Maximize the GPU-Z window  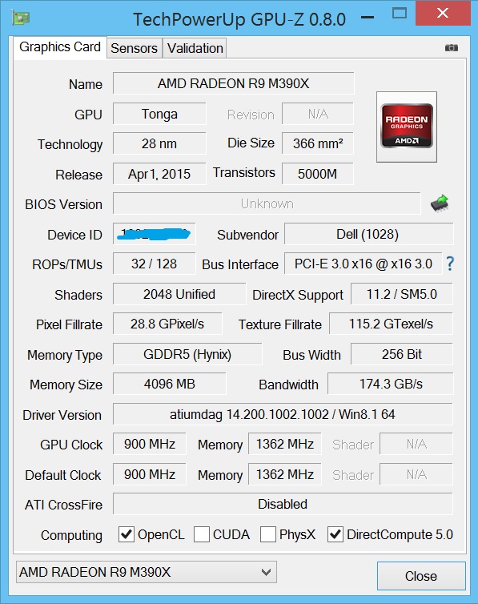[x=399, y=14]
